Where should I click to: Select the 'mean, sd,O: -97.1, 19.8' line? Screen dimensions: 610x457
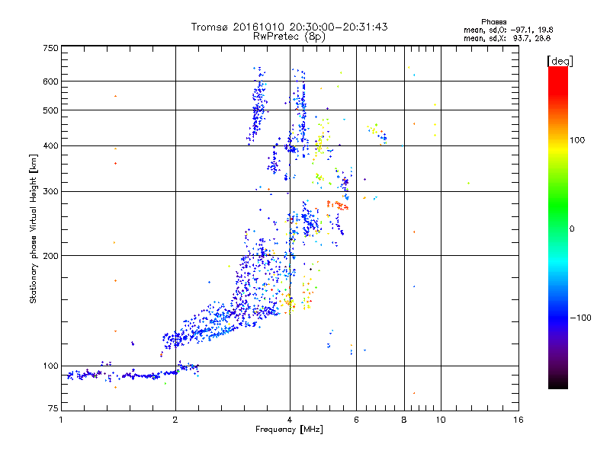click(508, 30)
